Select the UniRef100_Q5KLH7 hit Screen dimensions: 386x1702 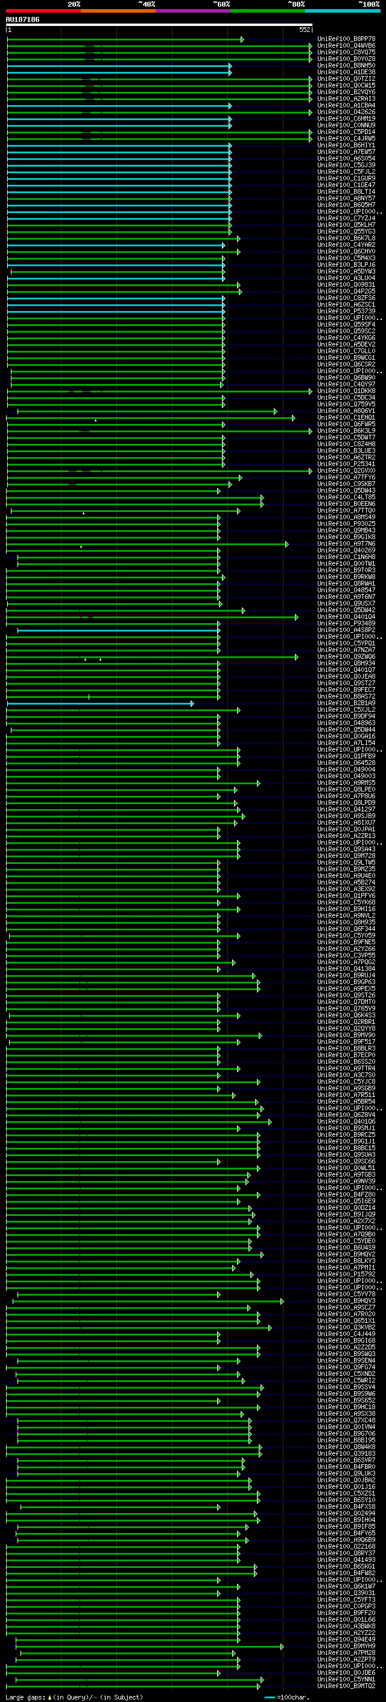click(346, 225)
